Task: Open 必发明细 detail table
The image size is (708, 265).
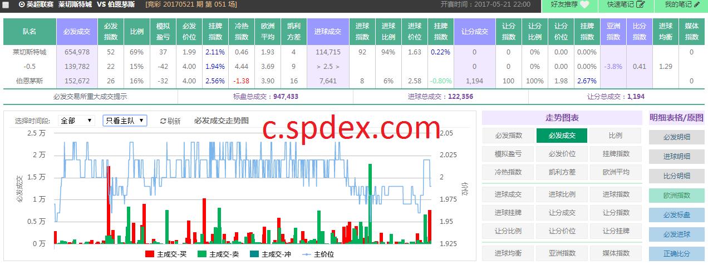Action: tap(676, 137)
